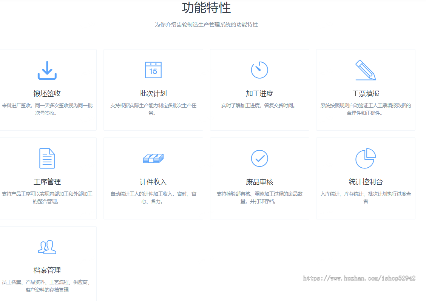Select the 档案管理 card title
426x301 pixels.
[47, 270]
